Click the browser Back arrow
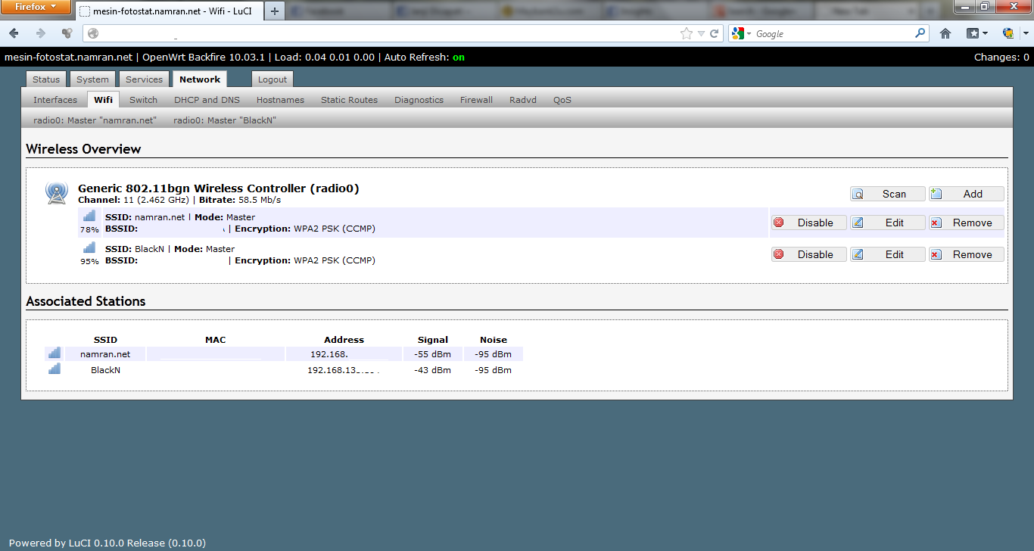Image resolution: width=1034 pixels, height=551 pixels. (14, 33)
